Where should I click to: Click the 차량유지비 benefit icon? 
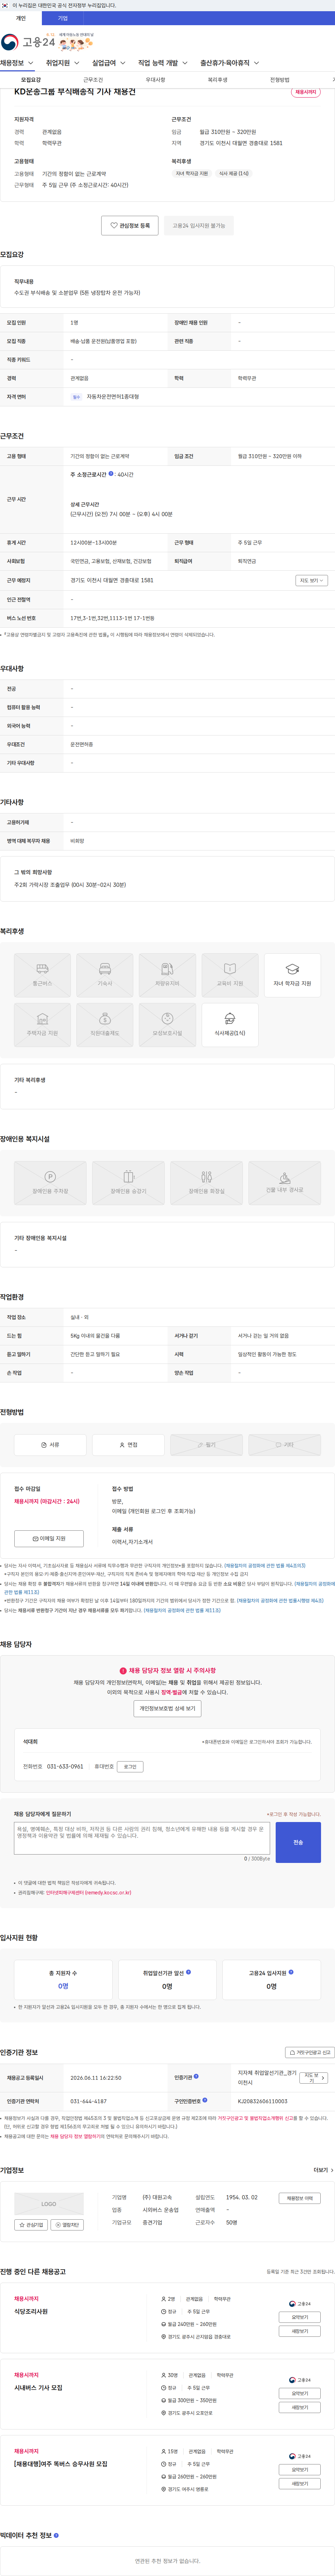coord(167,975)
